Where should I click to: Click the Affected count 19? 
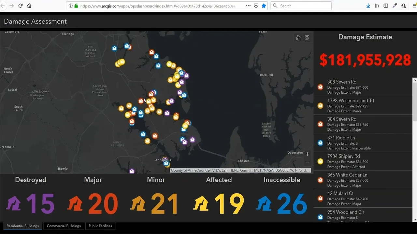[x=229, y=204]
